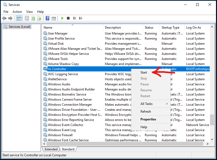Open the View menu

(29, 12)
